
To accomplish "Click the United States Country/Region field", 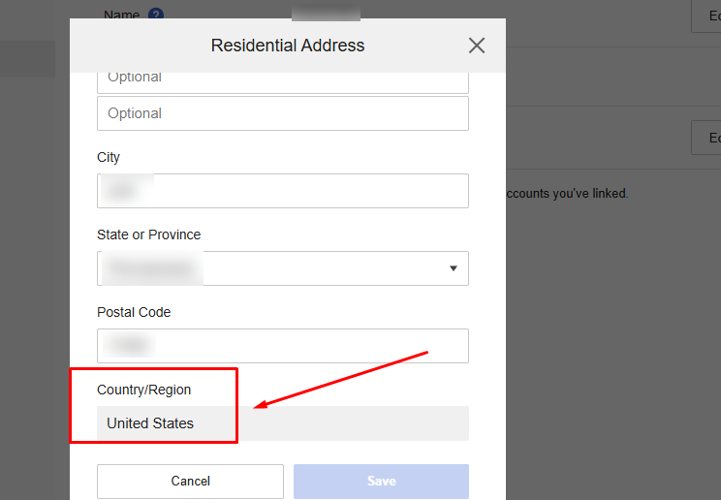I will point(283,423).
